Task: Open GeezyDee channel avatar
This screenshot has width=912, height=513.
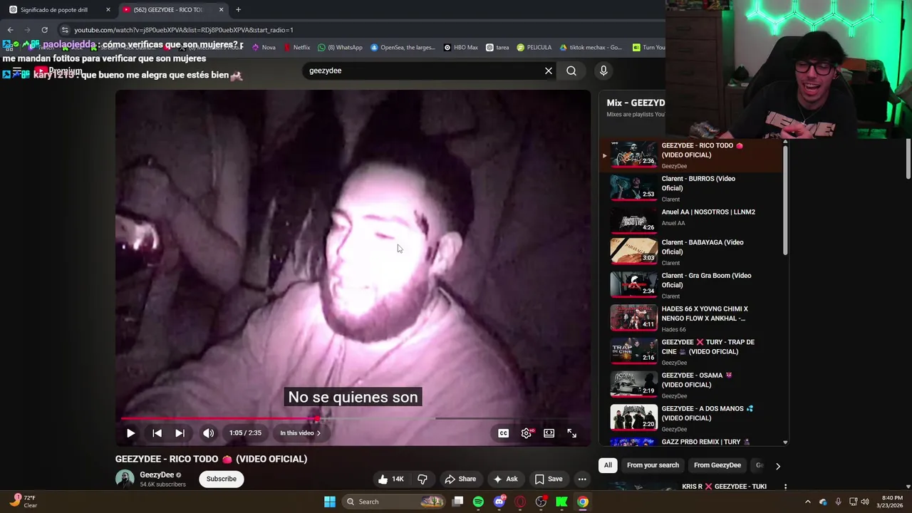Action: 125,479
